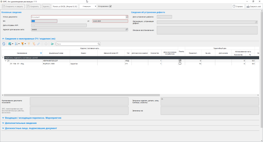This screenshot has width=263, height=142.
Task: Click the document number field '№'
Action: pyautogui.click(x=44, y=21)
